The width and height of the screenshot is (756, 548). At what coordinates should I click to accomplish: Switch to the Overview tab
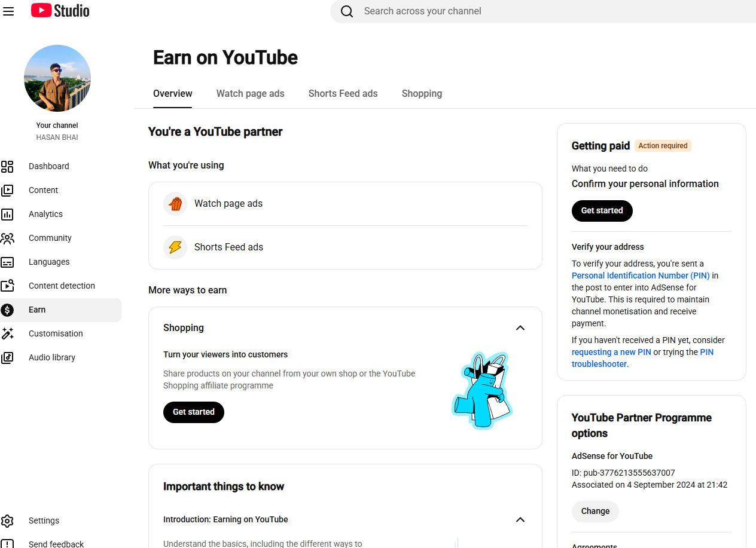173,93
